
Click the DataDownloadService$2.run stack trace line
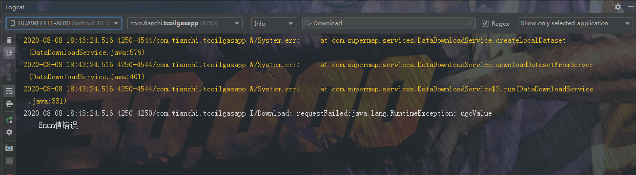pyautogui.click(x=308, y=89)
